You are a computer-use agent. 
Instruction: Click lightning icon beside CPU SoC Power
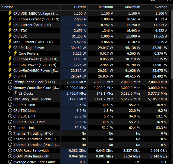[x=10, y=65]
